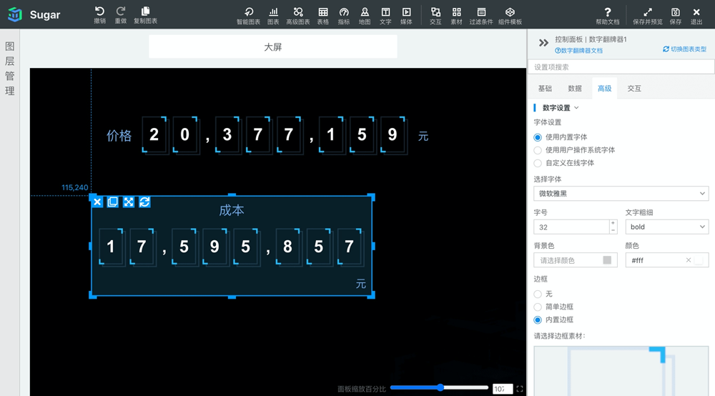Open the 数字翻牌器文档 link

pos(578,51)
